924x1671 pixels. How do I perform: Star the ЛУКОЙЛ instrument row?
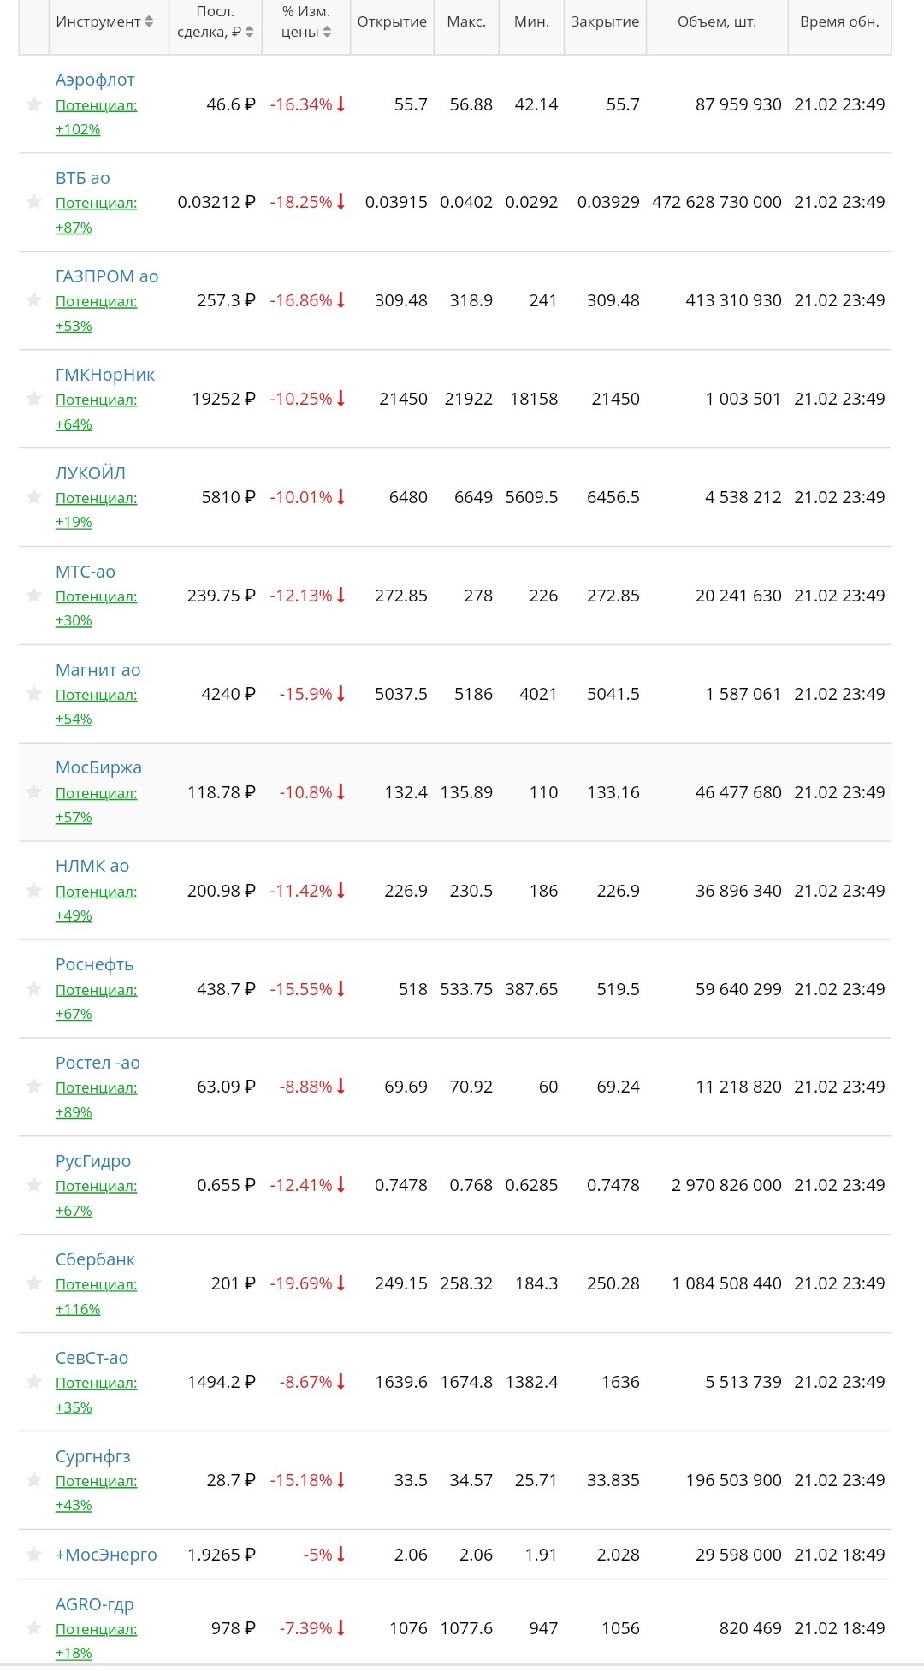tap(34, 497)
